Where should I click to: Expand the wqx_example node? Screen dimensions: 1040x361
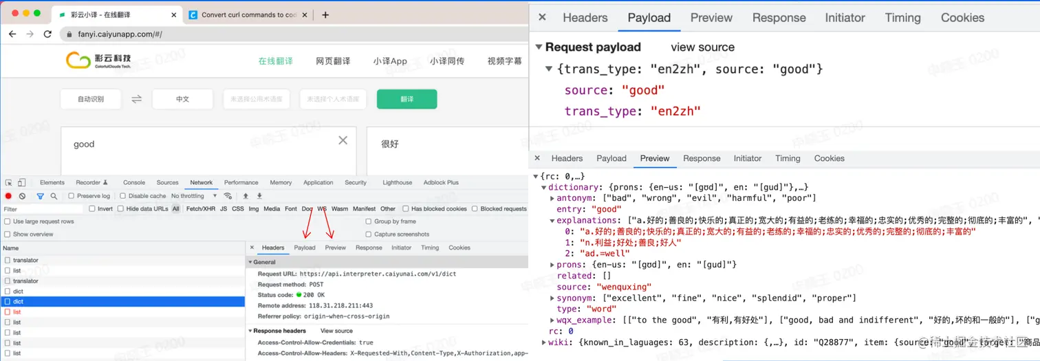coord(552,320)
